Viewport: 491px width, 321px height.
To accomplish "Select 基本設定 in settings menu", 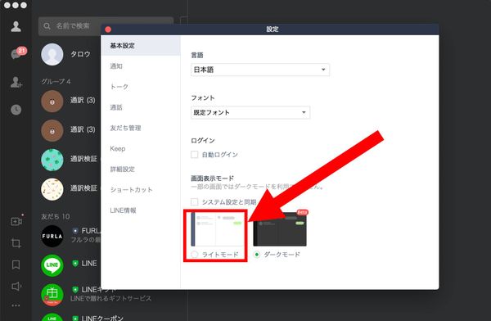I will 141,46.
